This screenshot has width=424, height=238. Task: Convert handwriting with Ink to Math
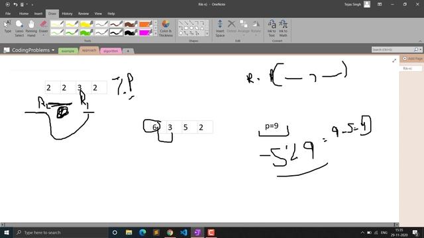(x=283, y=28)
